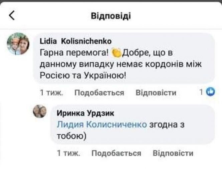The image size is (222, 169).
Task: Open Иринка Урдзик's profile picture
Action: coord(40,112)
